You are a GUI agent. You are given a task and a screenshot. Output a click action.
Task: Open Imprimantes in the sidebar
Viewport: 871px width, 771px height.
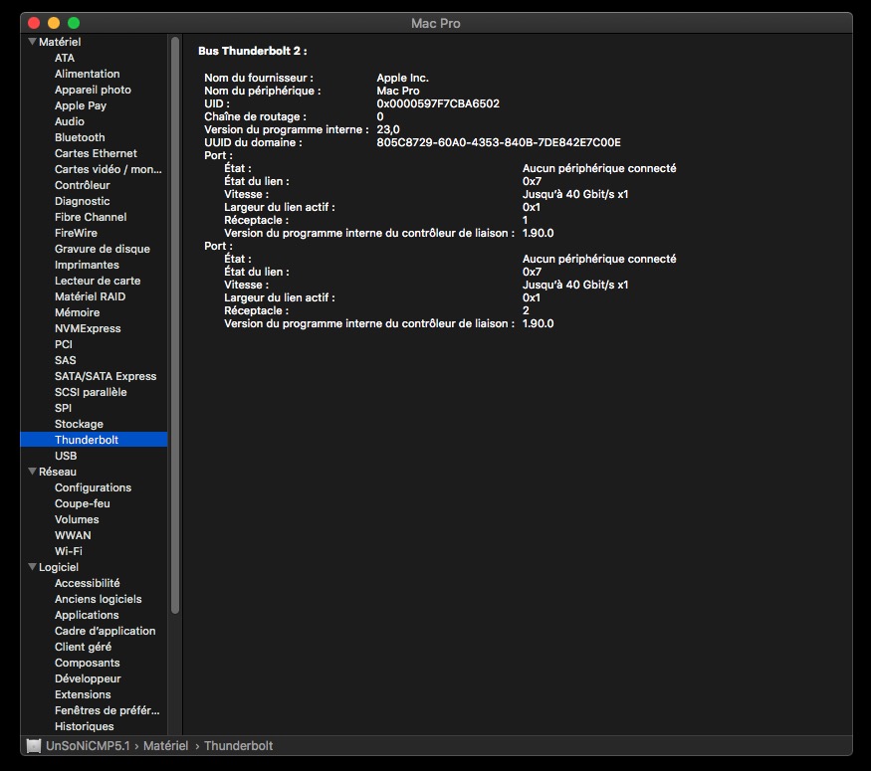pyautogui.click(x=87, y=265)
